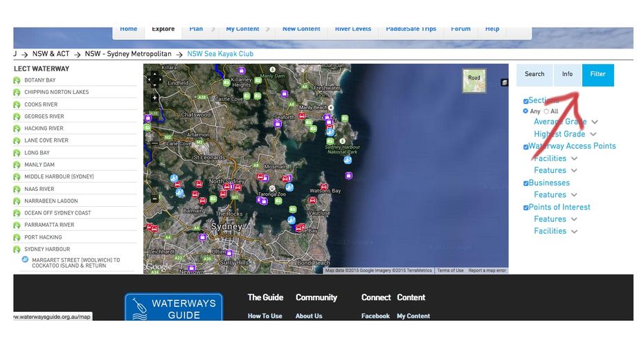Expand the Average Grade dropdown

[x=595, y=122]
